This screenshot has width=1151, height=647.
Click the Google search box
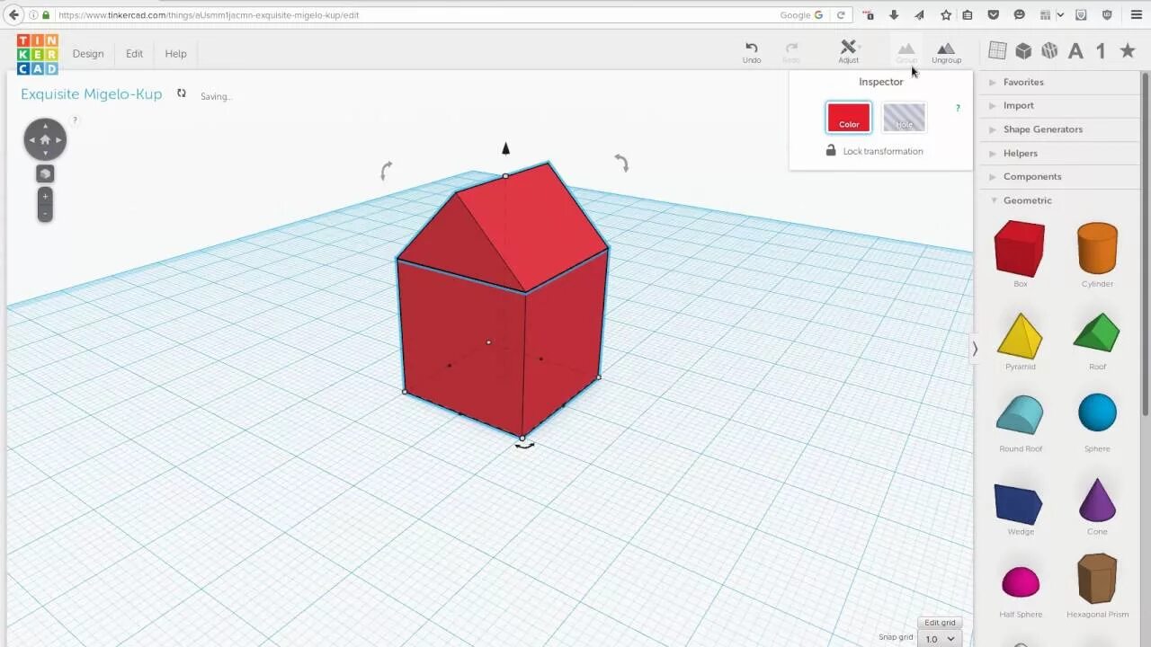coord(803,15)
